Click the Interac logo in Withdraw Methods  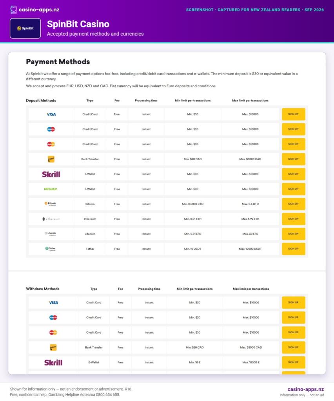click(x=53, y=347)
